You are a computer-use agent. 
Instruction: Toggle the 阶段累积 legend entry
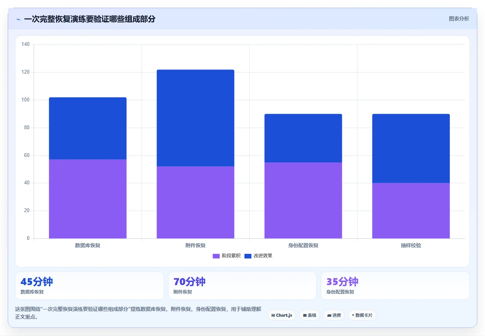227,256
